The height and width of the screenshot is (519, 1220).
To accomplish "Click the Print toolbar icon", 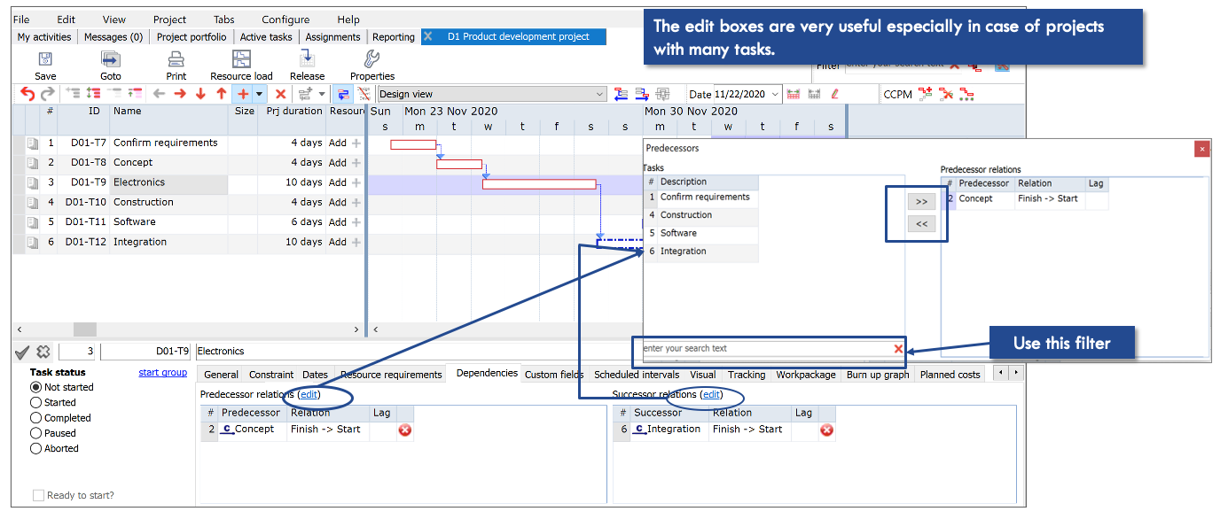I will pos(176,59).
